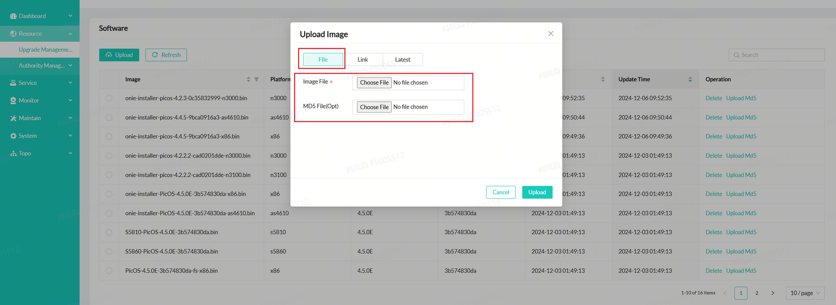The image size is (836, 305).
Task: Choose File for Image File
Action: point(374,83)
